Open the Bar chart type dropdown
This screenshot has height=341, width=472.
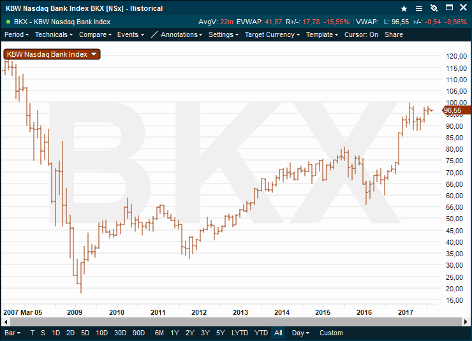click(13, 333)
